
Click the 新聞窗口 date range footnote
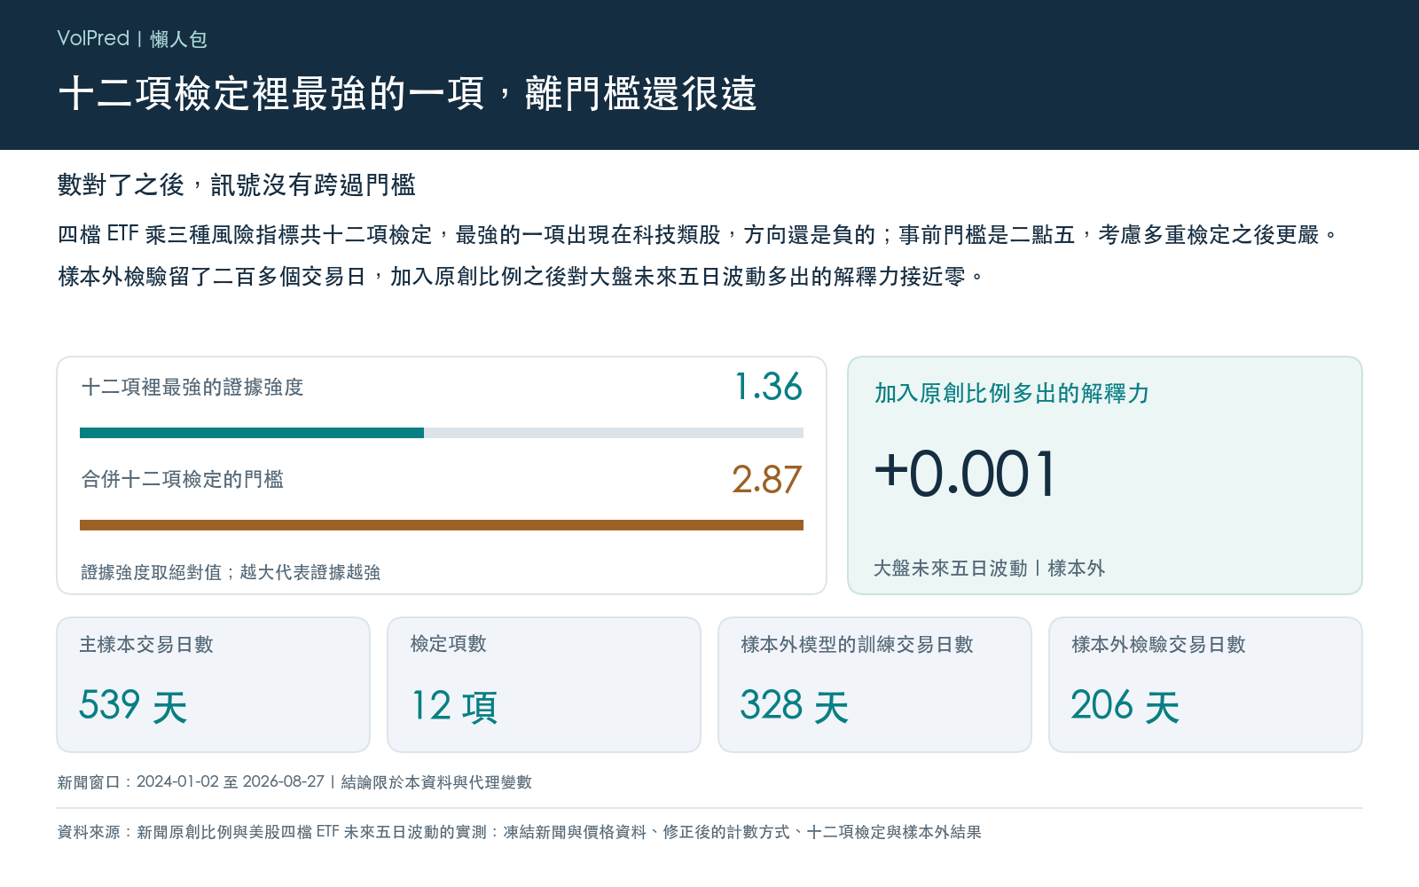coord(294,781)
